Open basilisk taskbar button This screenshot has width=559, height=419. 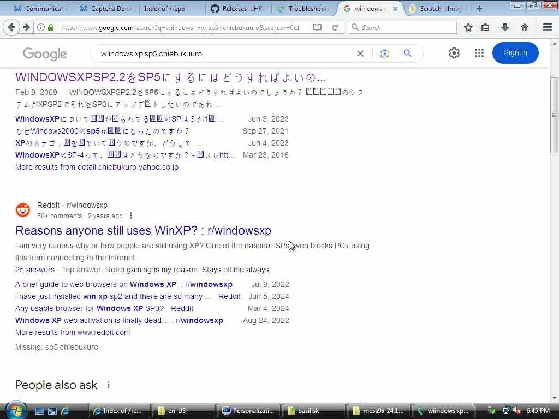coord(313,411)
